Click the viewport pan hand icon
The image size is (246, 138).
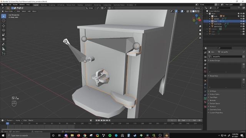200,30
